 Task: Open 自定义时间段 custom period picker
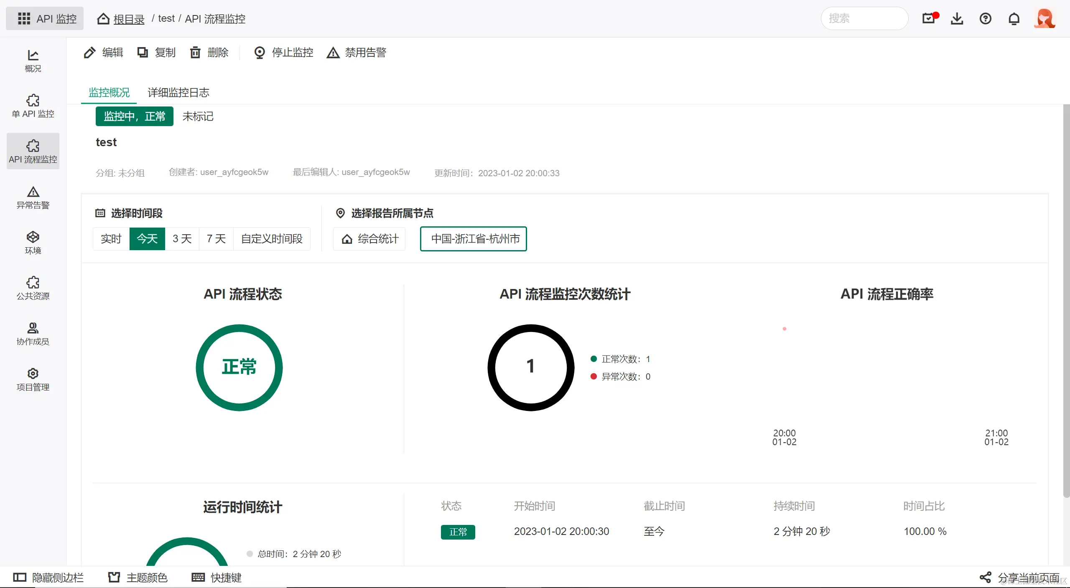(272, 239)
